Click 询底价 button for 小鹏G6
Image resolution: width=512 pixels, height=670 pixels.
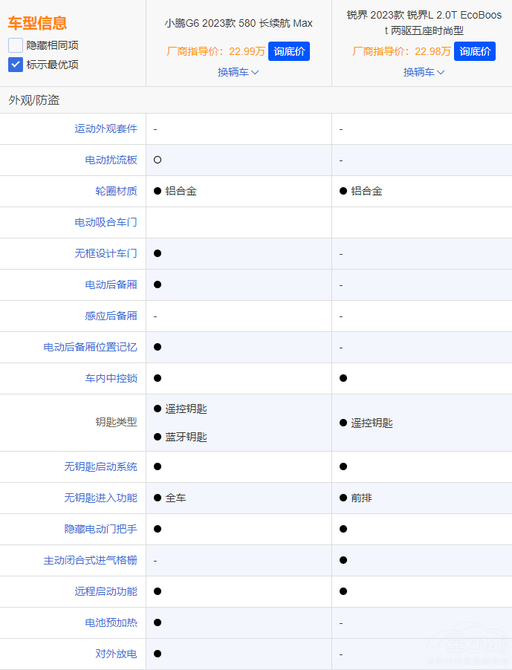pyautogui.click(x=288, y=51)
